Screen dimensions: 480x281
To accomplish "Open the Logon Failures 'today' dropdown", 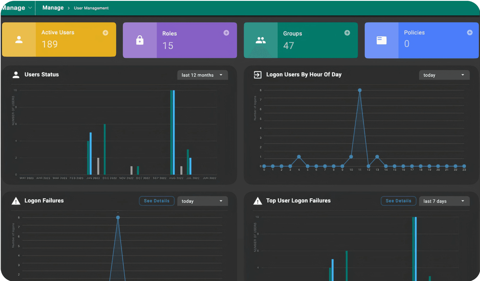I will pos(202,201).
